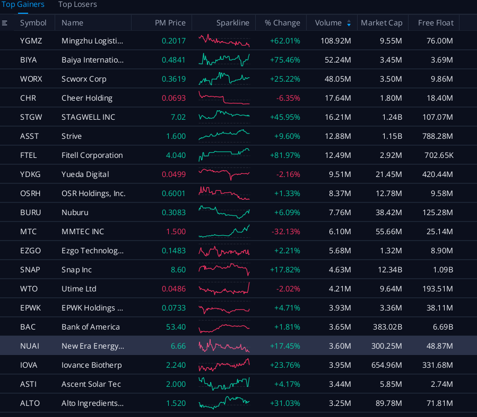
Task: Click the BURU ticker
Action: tap(30, 212)
